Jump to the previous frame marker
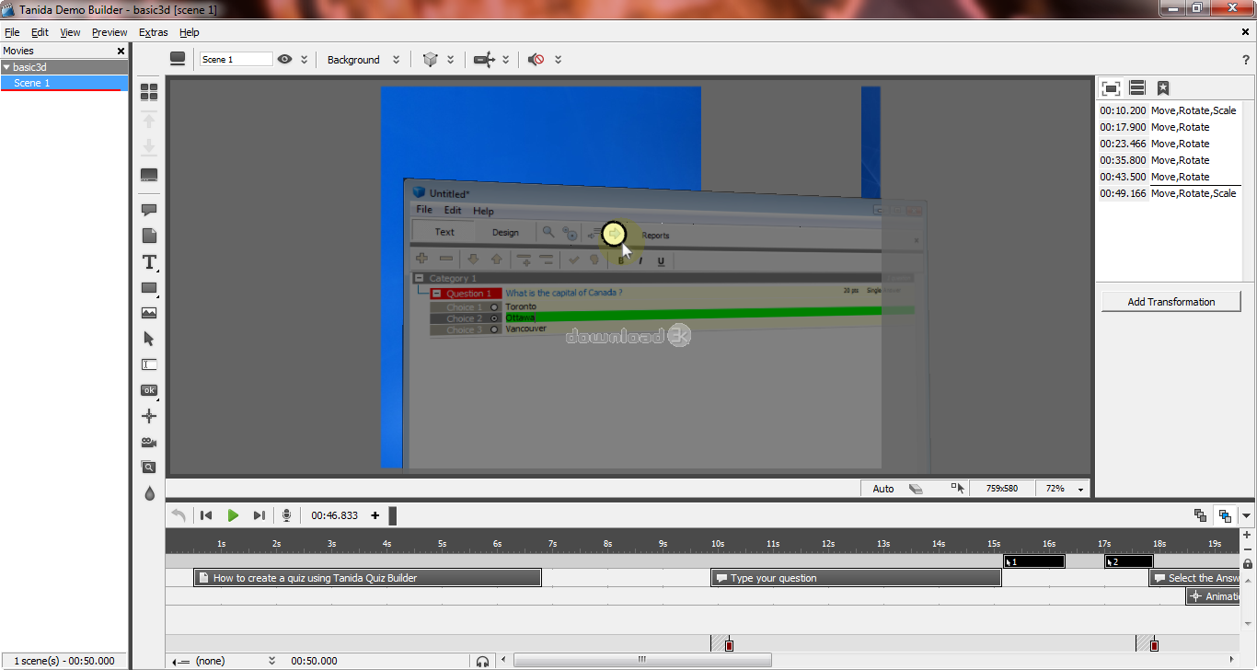The height and width of the screenshot is (670, 1257). click(206, 515)
